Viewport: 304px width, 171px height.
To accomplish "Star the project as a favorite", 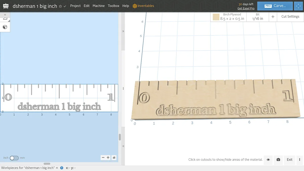I will pos(60,6).
